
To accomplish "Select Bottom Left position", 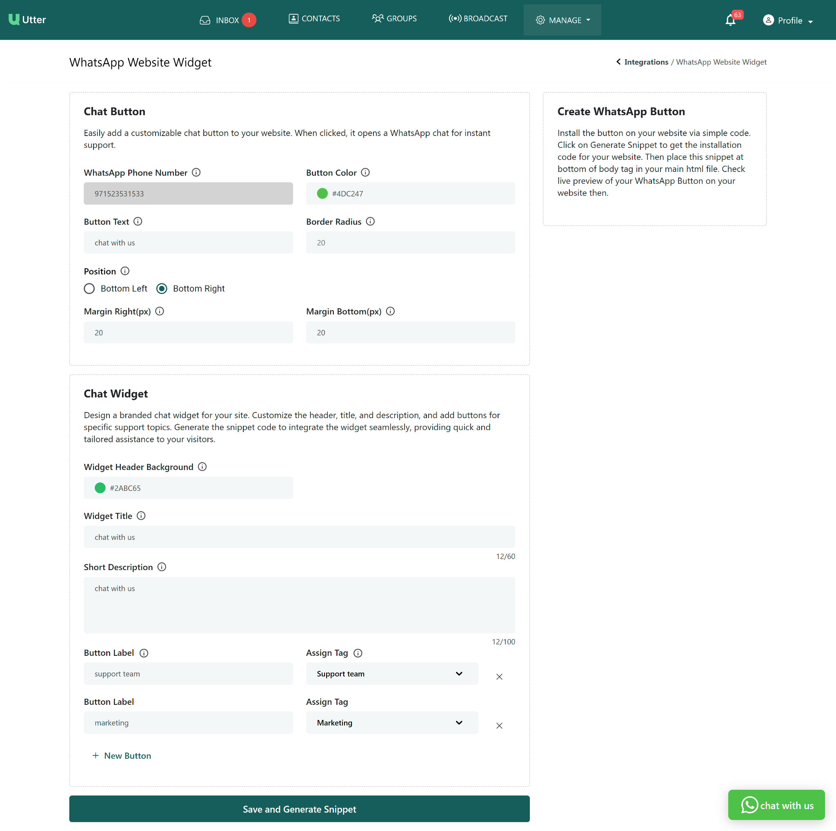I will [x=89, y=288].
